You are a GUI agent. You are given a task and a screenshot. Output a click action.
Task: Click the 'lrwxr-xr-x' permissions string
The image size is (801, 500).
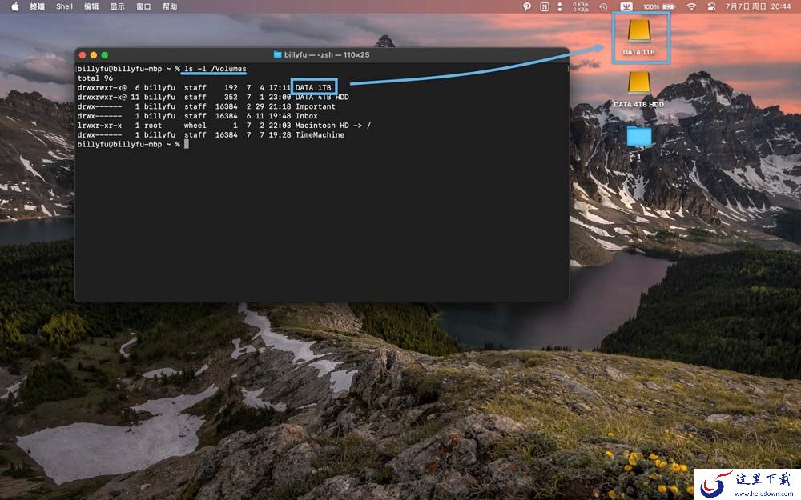(99, 126)
